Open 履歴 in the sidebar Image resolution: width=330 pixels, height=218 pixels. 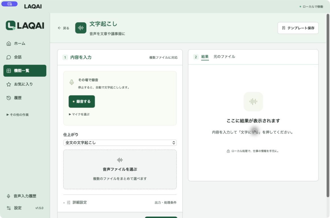(25, 98)
